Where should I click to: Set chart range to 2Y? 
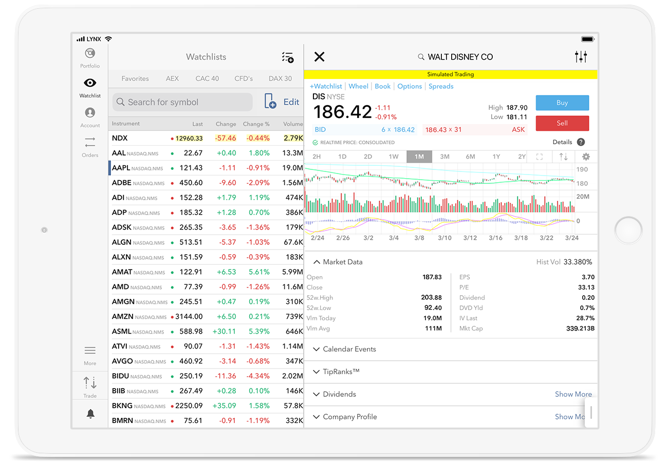[522, 157]
